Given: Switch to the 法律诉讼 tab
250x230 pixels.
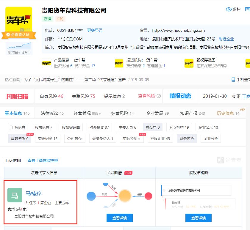Looking at the screenshot, I should 52,113.
